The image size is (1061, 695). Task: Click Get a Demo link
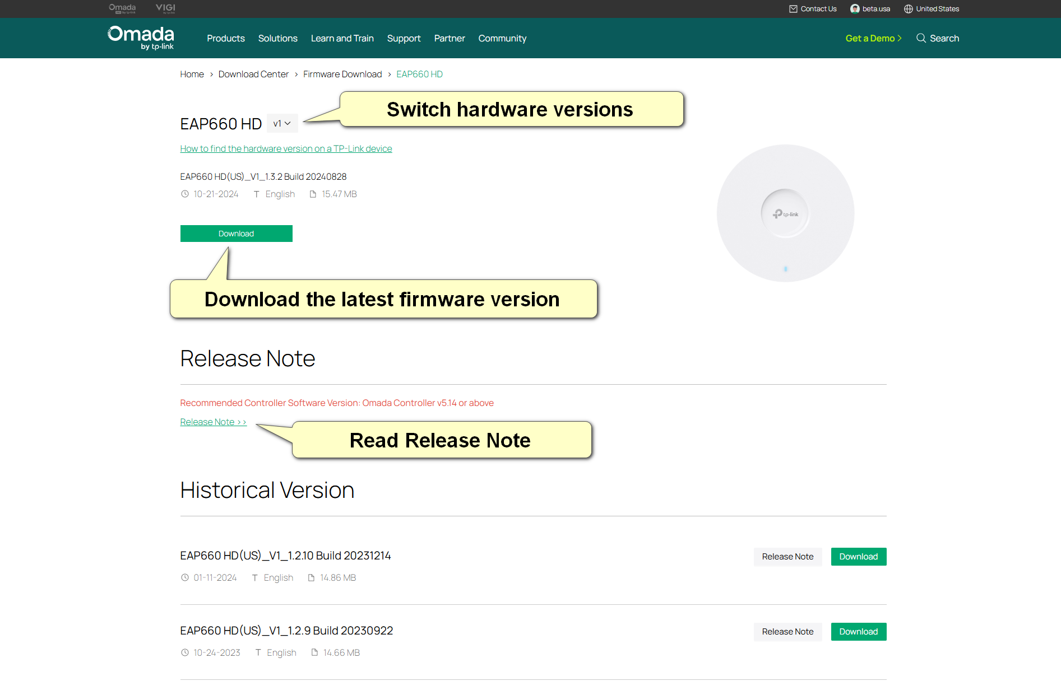click(x=873, y=38)
